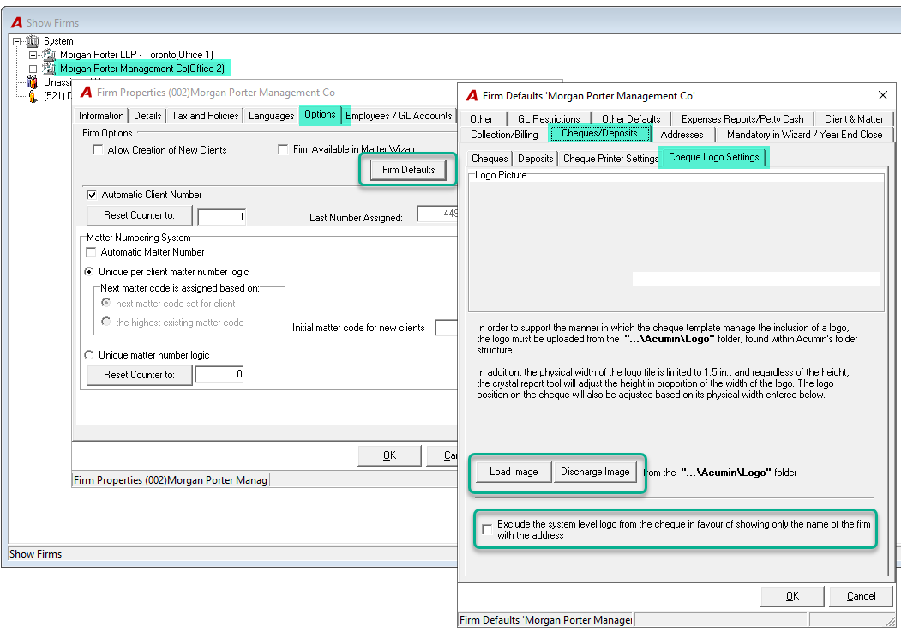
Task: Choose 'the highest existing matter code' option
Action: coord(105,322)
